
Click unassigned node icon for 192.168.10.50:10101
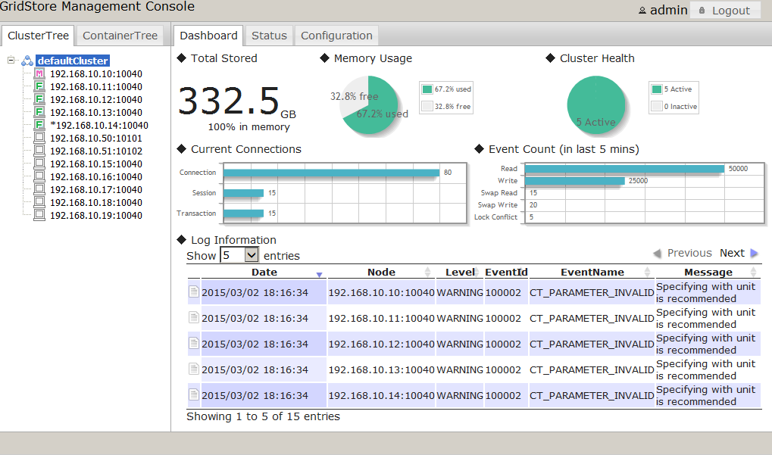click(39, 139)
